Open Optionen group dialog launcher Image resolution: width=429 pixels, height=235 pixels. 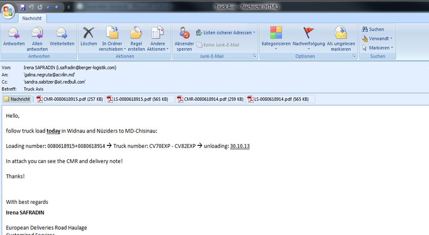354,56
